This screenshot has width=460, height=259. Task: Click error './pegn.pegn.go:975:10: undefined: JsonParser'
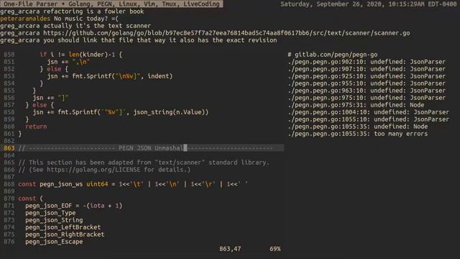[x=367, y=98]
